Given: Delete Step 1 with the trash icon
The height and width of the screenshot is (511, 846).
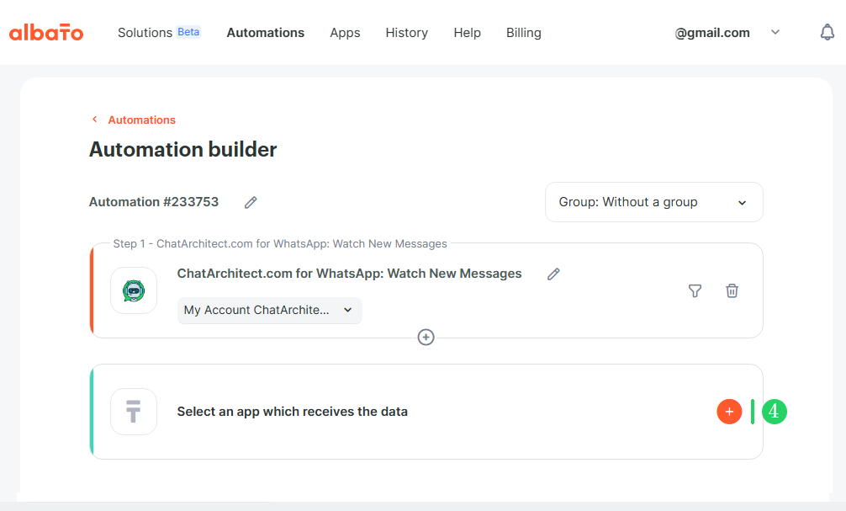Looking at the screenshot, I should (732, 290).
